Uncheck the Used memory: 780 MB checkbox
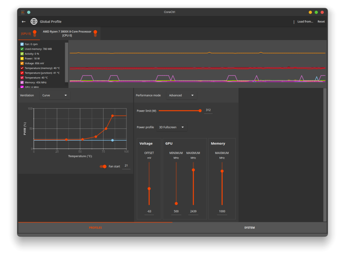This screenshot has height=256, width=345. click(x=22, y=49)
